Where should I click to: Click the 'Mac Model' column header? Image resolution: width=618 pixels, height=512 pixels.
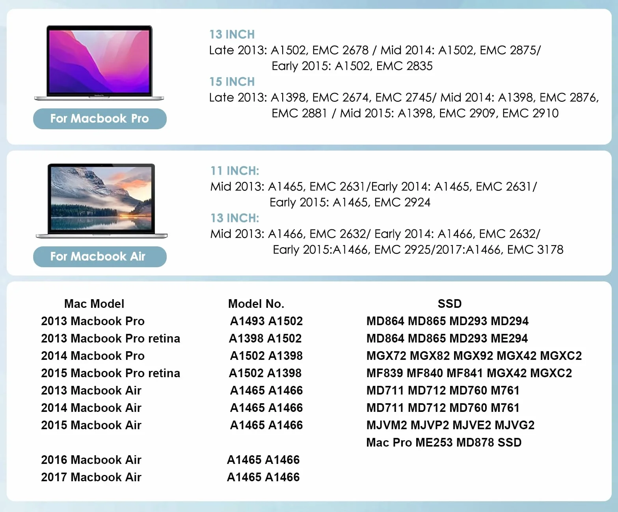(94, 303)
